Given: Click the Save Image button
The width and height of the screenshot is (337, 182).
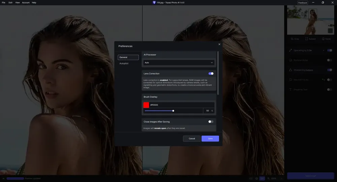Looking at the screenshot, I should (311, 176).
